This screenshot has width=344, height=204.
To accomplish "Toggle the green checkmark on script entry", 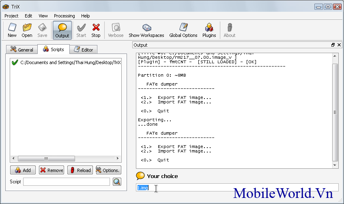I will [x=15, y=62].
